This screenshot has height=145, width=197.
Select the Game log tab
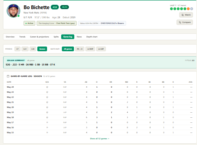[x=68, y=37]
